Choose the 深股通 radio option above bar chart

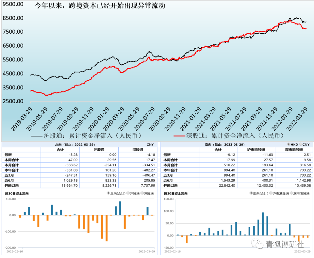(x=142, y=193)
